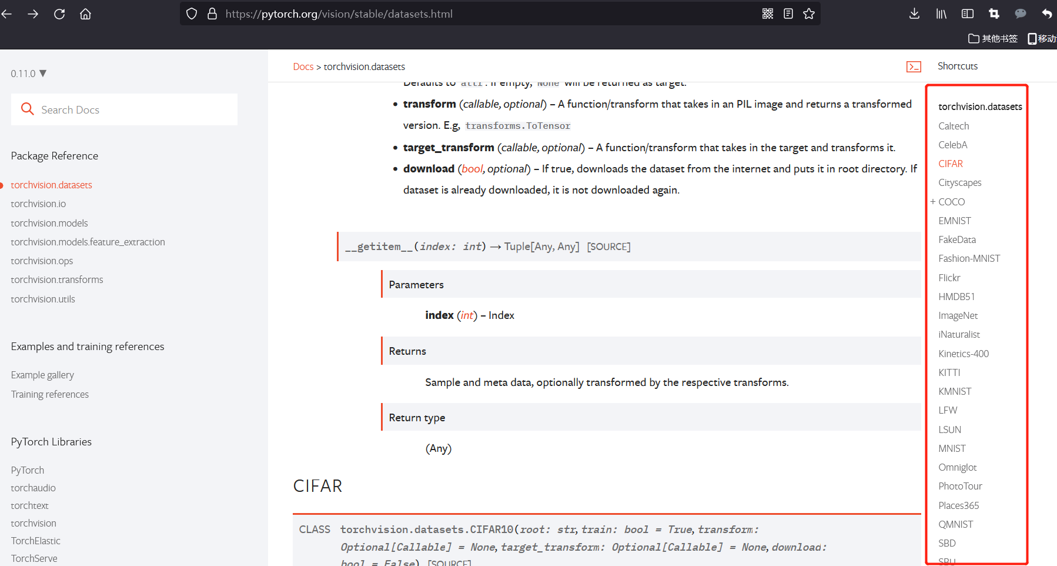The width and height of the screenshot is (1057, 566).
Task: View __getitem__ source code
Action: coord(608,247)
